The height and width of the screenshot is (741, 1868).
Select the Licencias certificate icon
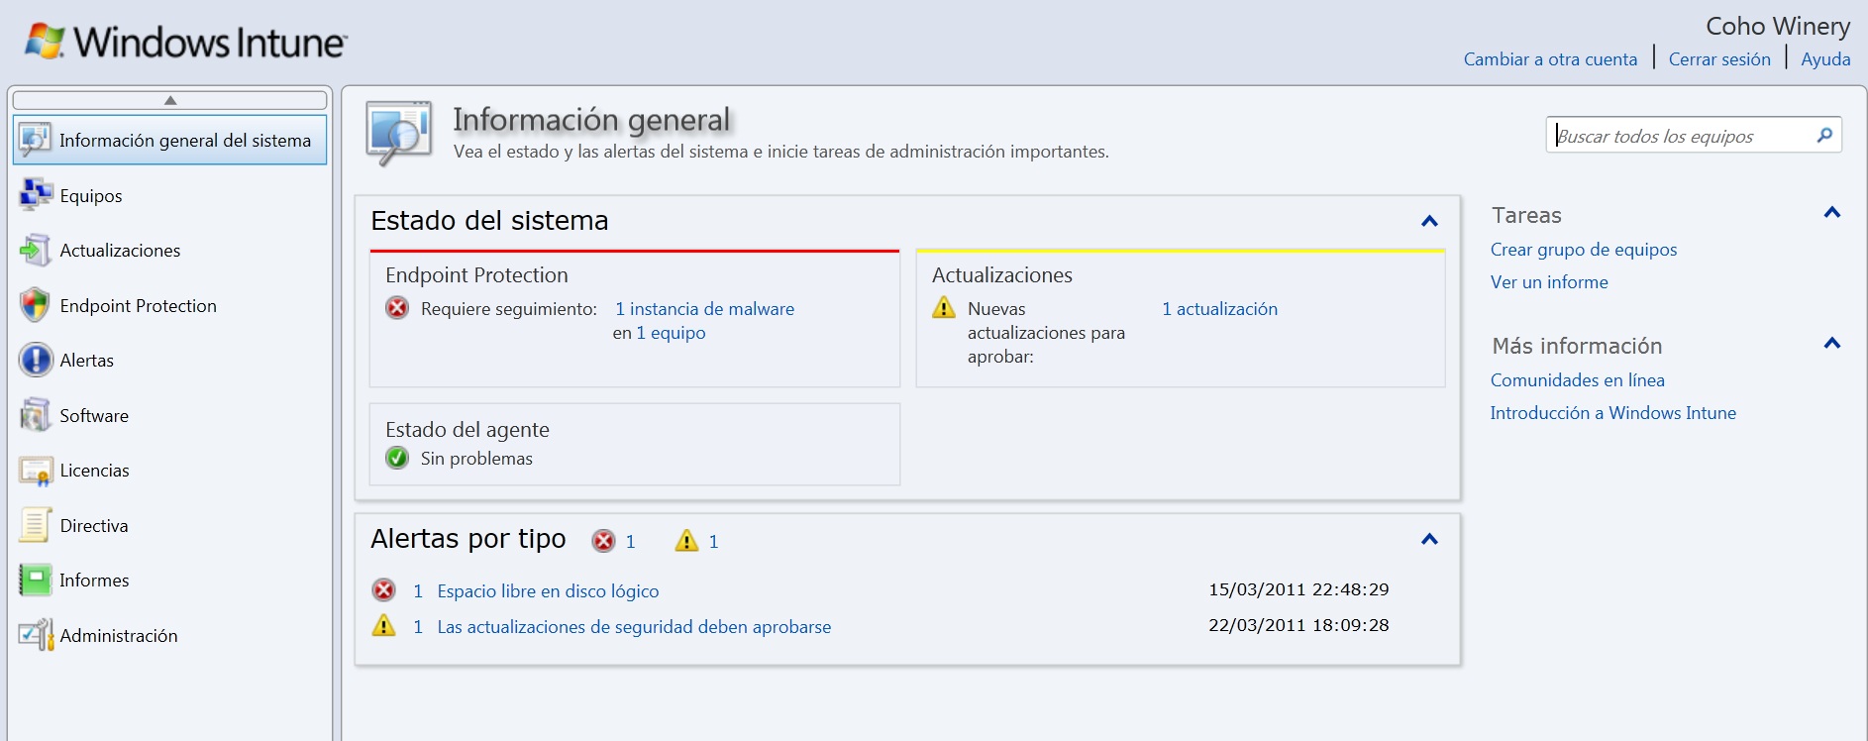click(36, 471)
